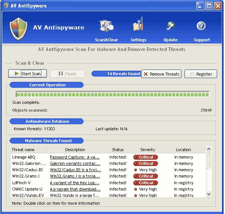225x214 pixels.
Task: Click the threat list scroll down arrow
Action: (x=209, y=194)
